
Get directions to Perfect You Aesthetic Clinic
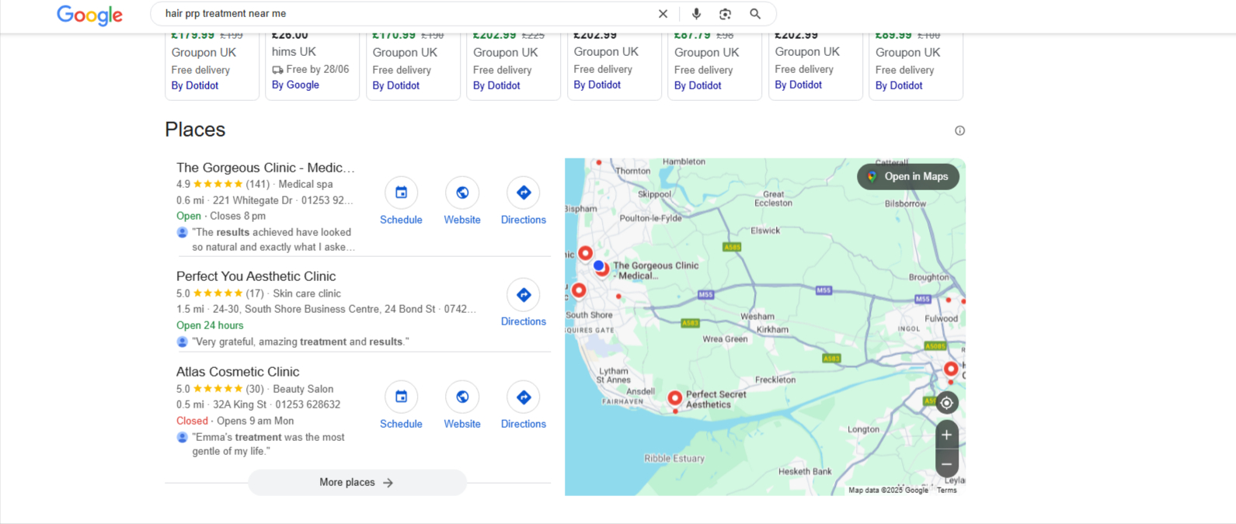pos(524,304)
